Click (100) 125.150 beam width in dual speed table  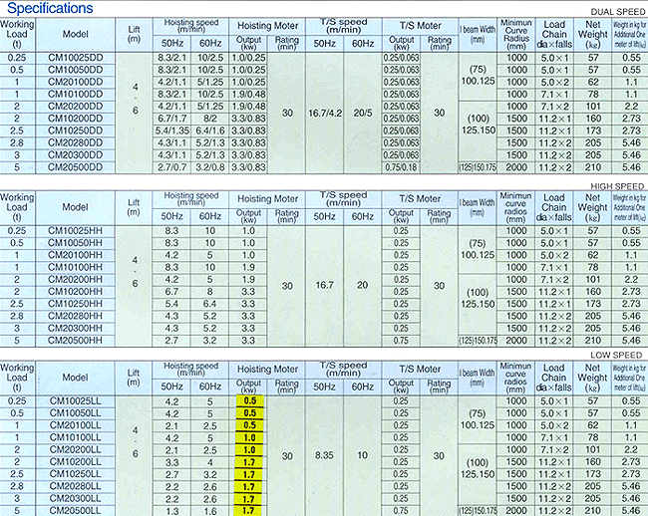tap(479, 125)
